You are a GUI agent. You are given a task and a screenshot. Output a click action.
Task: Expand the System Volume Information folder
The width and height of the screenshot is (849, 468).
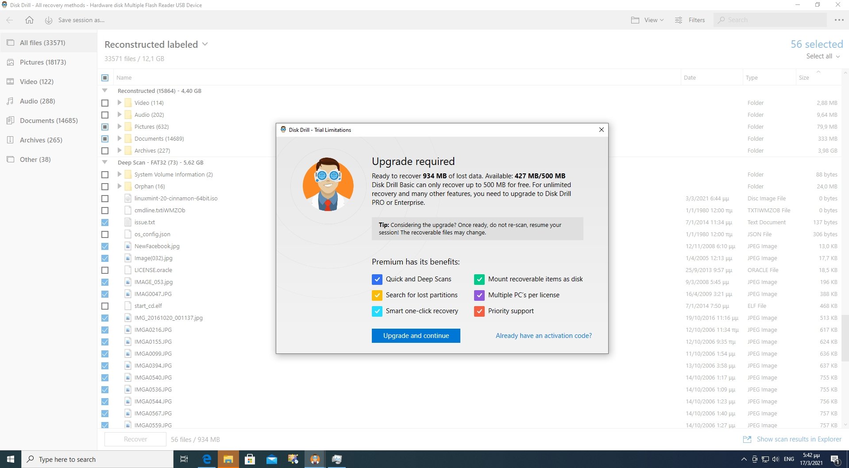pyautogui.click(x=120, y=174)
